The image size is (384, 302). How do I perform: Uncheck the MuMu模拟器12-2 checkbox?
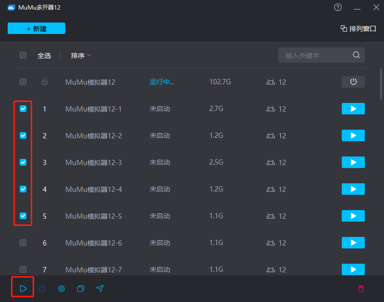pyautogui.click(x=23, y=135)
